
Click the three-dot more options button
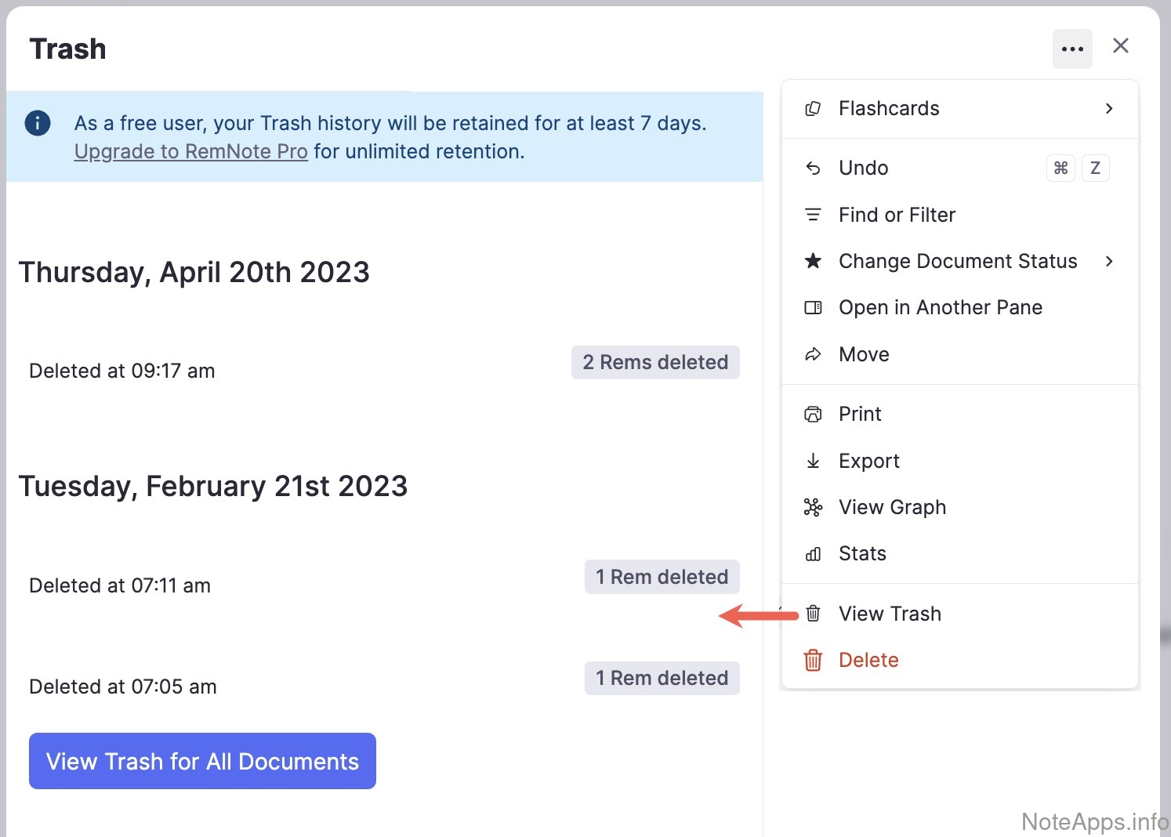[x=1071, y=49]
